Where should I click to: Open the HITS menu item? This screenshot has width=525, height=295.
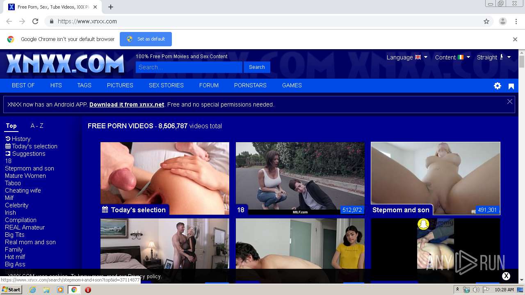56,86
